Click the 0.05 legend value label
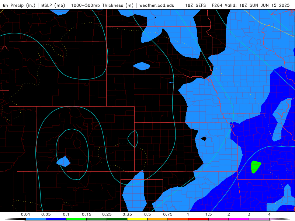This screenshot has height=221, width=295. (46, 214)
